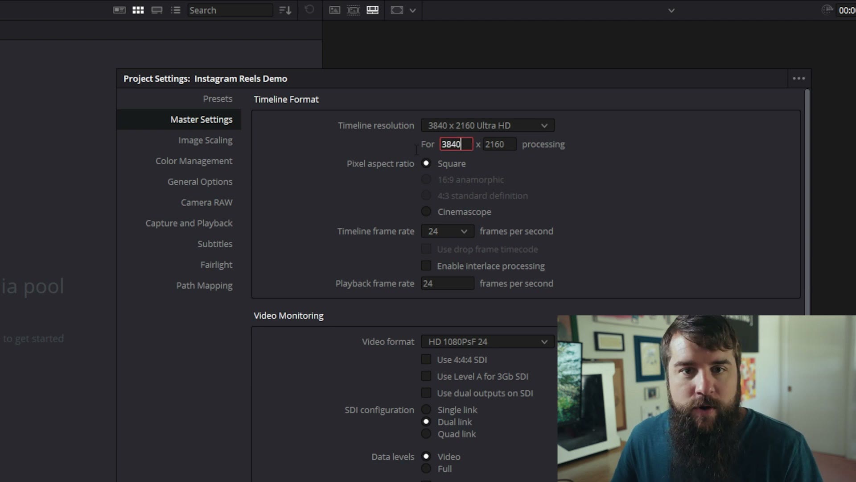The image size is (856, 482).
Task: Open Camera RAW settings
Action: [x=206, y=203]
